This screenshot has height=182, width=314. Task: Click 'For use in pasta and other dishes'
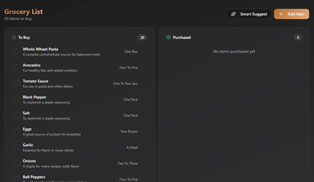coord(48,87)
